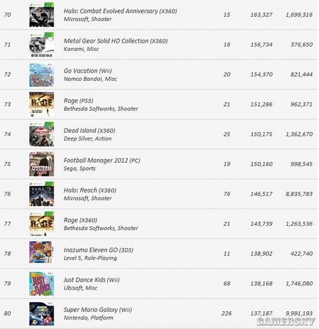Open the Halo: Combat Evolved Anniversary title link

[x=121, y=11]
